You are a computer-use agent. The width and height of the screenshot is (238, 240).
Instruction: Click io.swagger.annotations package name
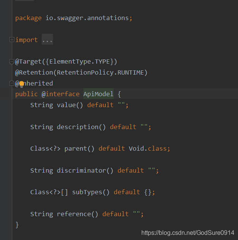coord(87,18)
